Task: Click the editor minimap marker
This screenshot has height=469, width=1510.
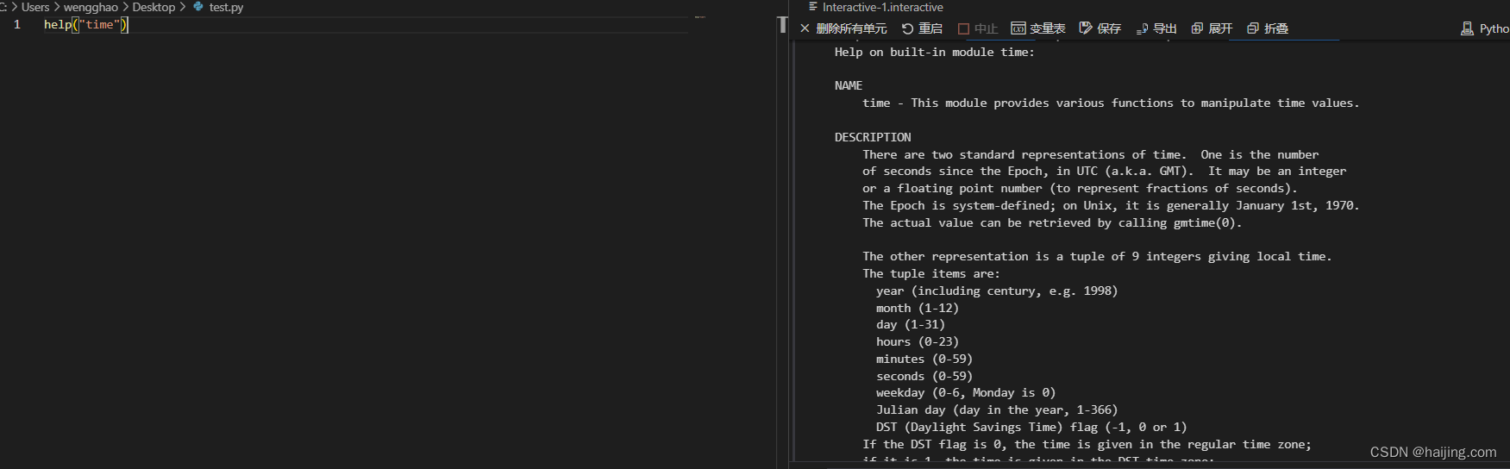Action: click(700, 17)
